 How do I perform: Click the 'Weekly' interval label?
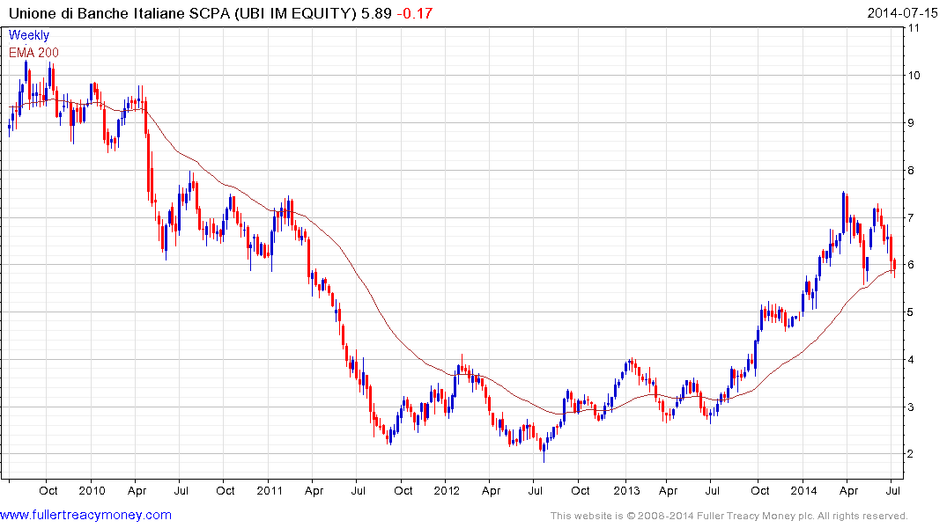[29, 35]
